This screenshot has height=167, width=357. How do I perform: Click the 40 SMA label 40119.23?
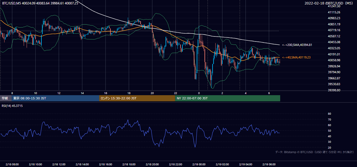coord(296,57)
